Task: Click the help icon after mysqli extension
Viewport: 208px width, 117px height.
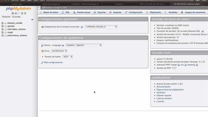Action: coord(179,65)
